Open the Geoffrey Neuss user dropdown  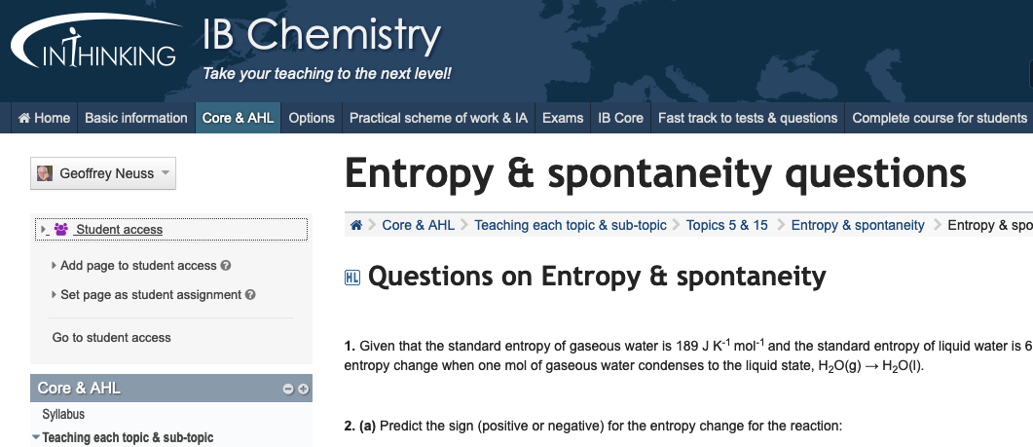(x=164, y=173)
